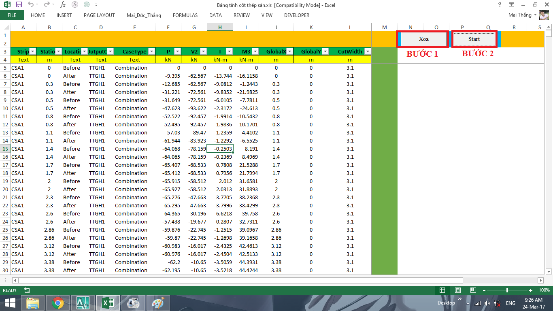This screenshot has height=311, width=553.
Task: Select the row 15 header
Action: 5,149
